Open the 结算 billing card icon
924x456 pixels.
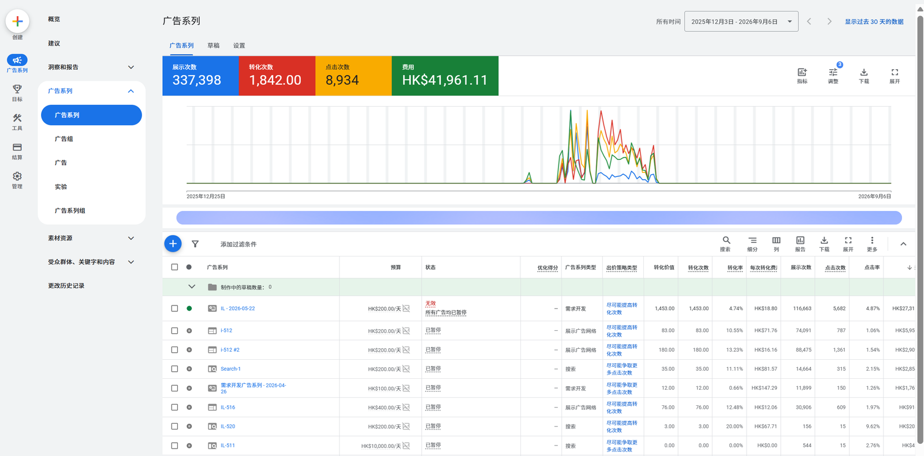pos(17,148)
